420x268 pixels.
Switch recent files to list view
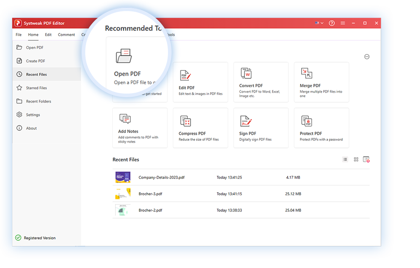tap(345, 160)
